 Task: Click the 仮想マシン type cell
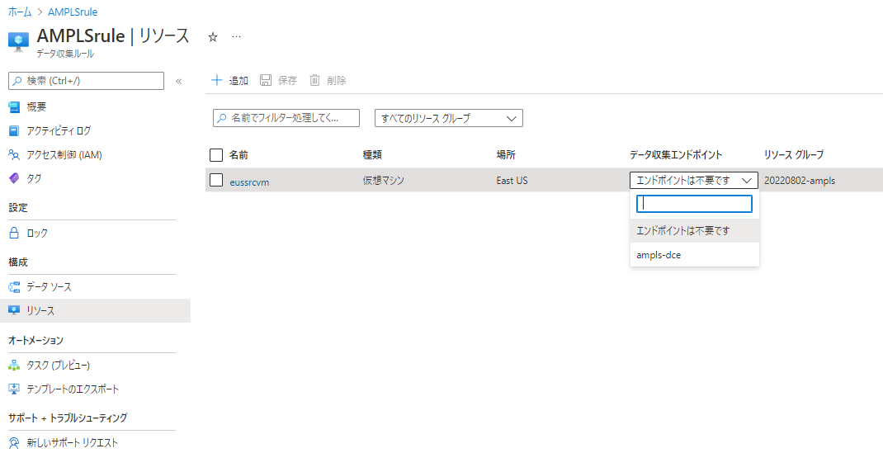[384, 180]
